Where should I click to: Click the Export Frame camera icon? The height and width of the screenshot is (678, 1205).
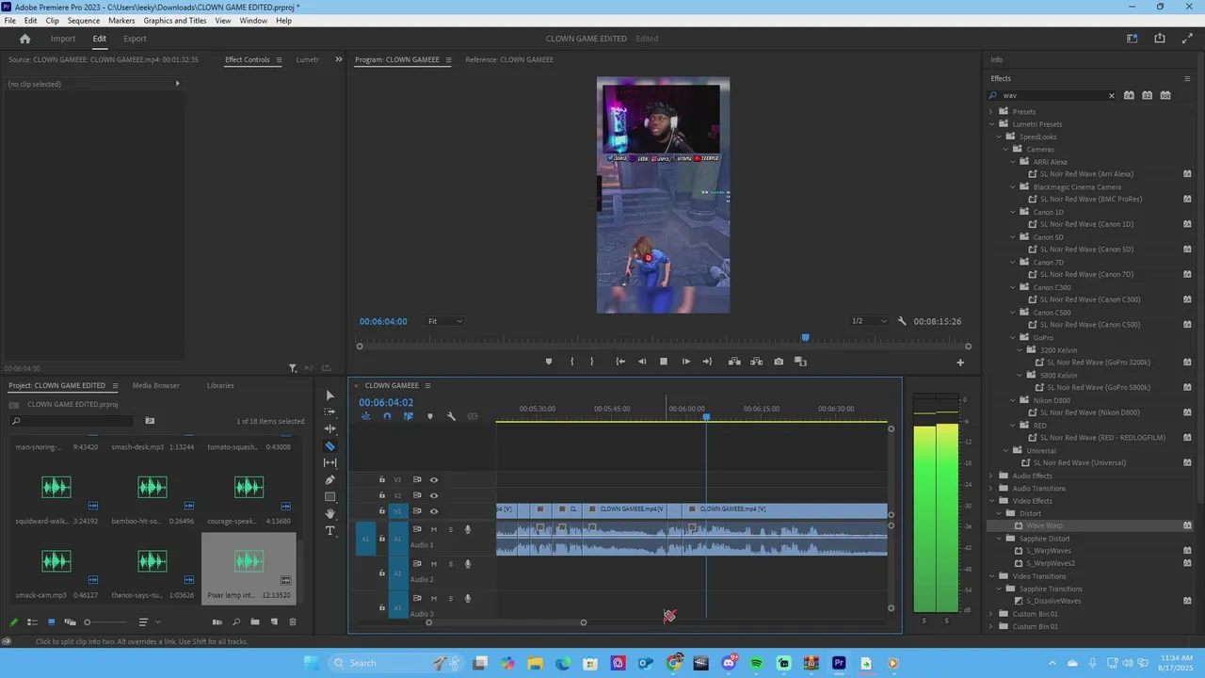click(779, 362)
